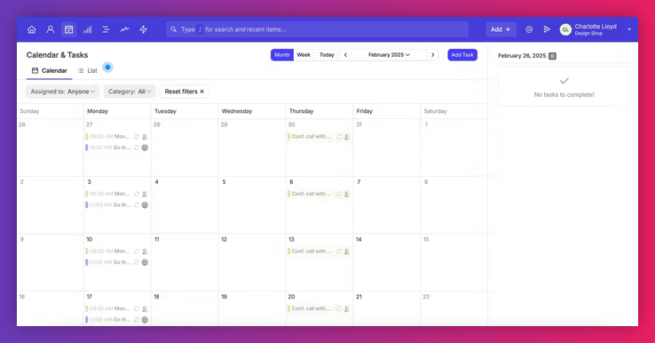Click the search and recent items field
Image resolution: width=655 pixels, height=343 pixels.
point(318,29)
